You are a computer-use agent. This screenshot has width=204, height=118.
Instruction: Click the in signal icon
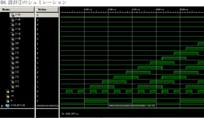tap(7, 101)
